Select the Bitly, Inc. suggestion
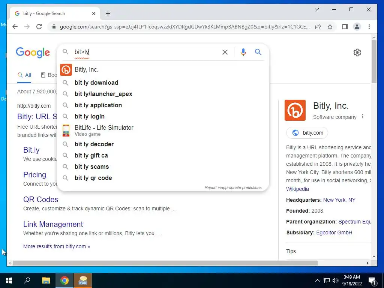The height and width of the screenshot is (288, 384). click(163, 69)
